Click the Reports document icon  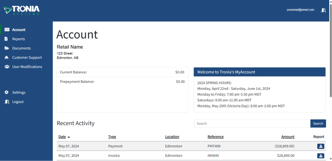point(6,39)
